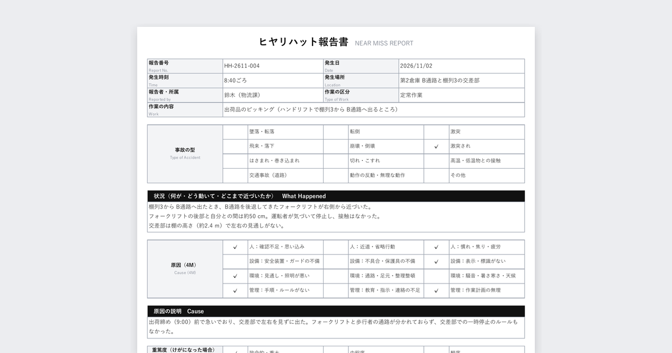Check the box for 環境：通路・足元・整理整頓
This screenshot has width=672, height=353.
[x=335, y=276]
